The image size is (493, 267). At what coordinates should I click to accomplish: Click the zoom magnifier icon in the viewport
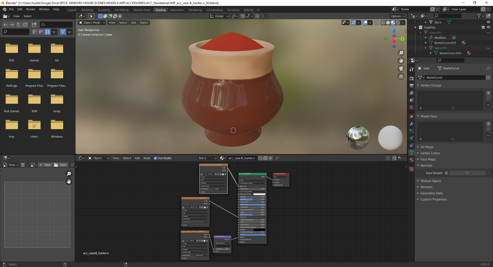tap(401, 53)
